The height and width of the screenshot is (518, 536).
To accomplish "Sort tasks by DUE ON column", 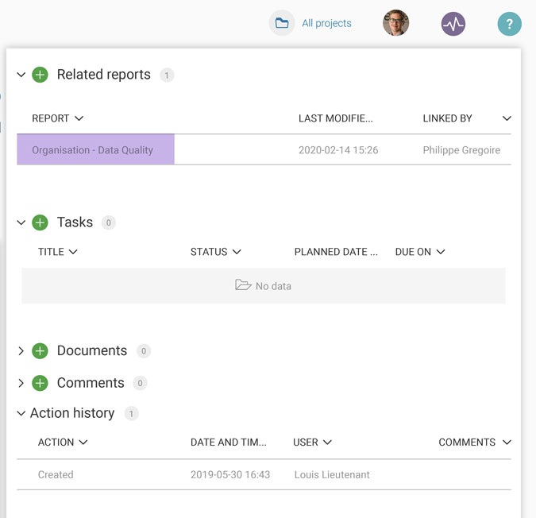I will (420, 252).
